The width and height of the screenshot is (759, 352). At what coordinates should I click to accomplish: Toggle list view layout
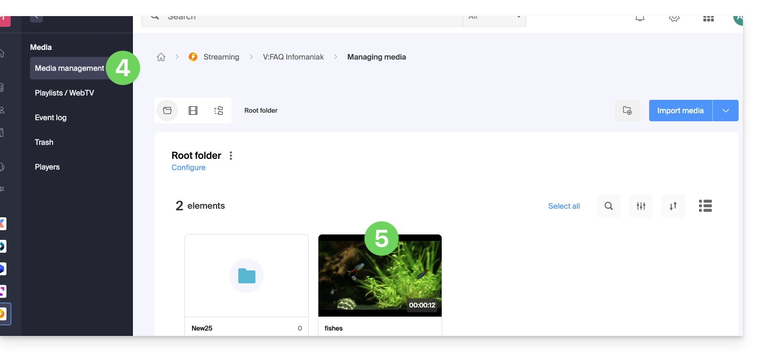pos(705,206)
